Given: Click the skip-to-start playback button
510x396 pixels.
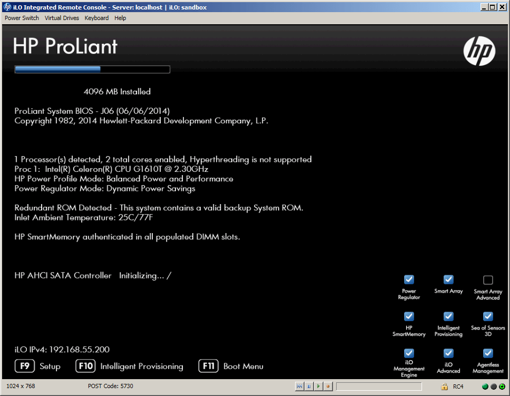Looking at the screenshot, I should [x=299, y=386].
